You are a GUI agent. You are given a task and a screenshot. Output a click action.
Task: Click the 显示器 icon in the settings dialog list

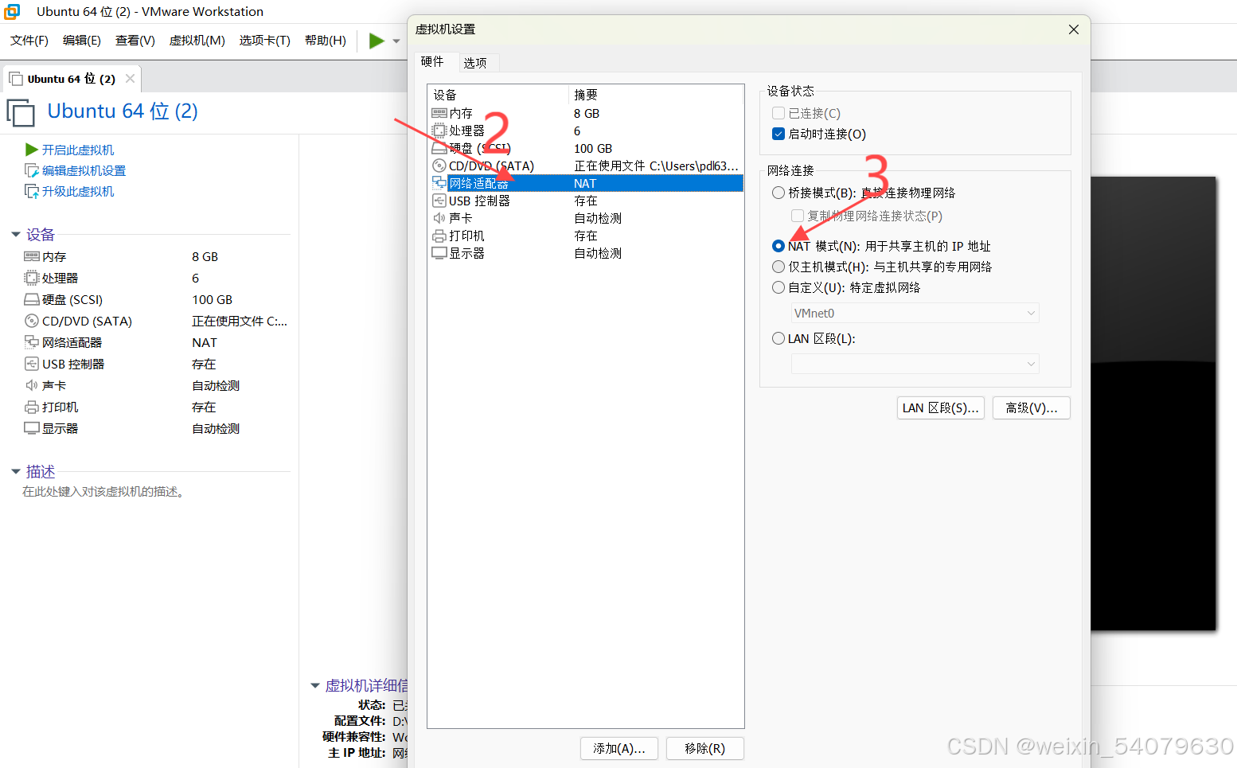[439, 253]
